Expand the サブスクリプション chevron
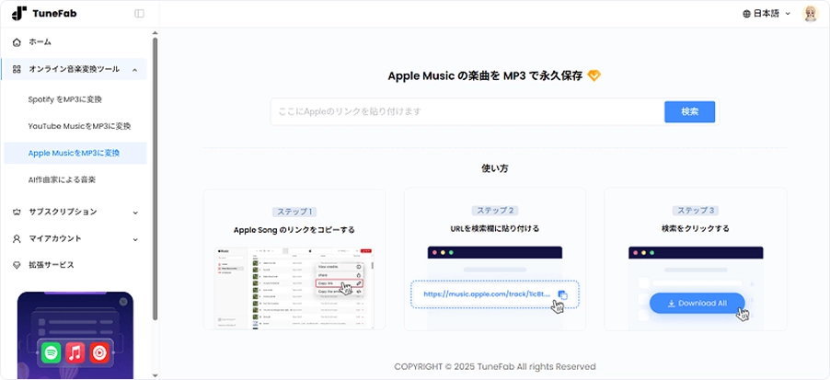The image size is (830, 380). coord(135,213)
